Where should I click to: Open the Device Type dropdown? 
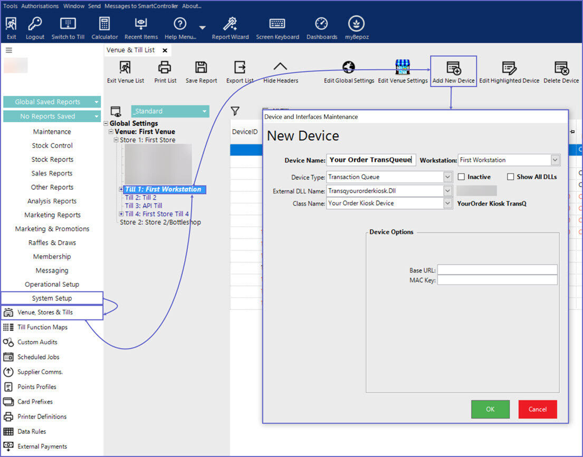point(448,177)
